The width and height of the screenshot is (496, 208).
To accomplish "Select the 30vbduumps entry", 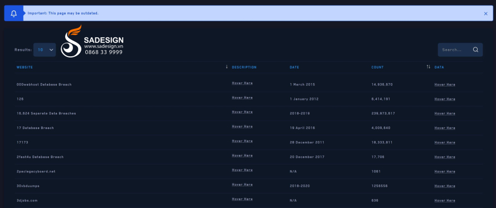I will click(x=28, y=186).
